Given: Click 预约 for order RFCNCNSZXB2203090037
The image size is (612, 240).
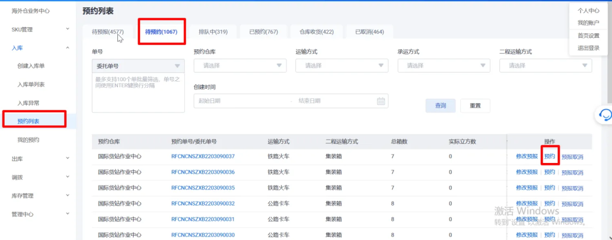Looking at the screenshot, I should pos(550,157).
